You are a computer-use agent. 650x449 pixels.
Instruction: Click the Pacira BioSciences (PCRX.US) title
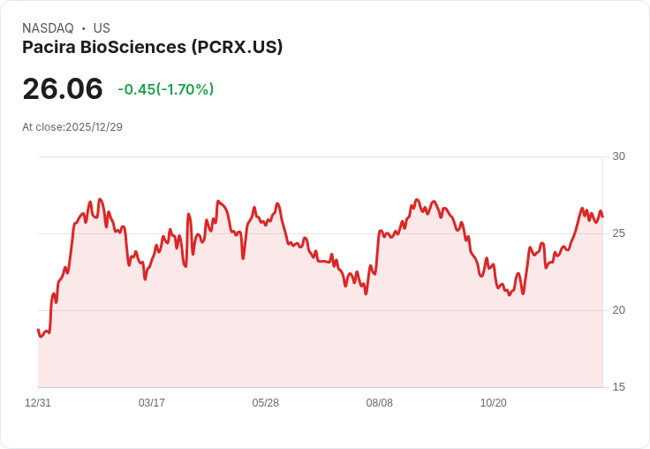[152, 47]
